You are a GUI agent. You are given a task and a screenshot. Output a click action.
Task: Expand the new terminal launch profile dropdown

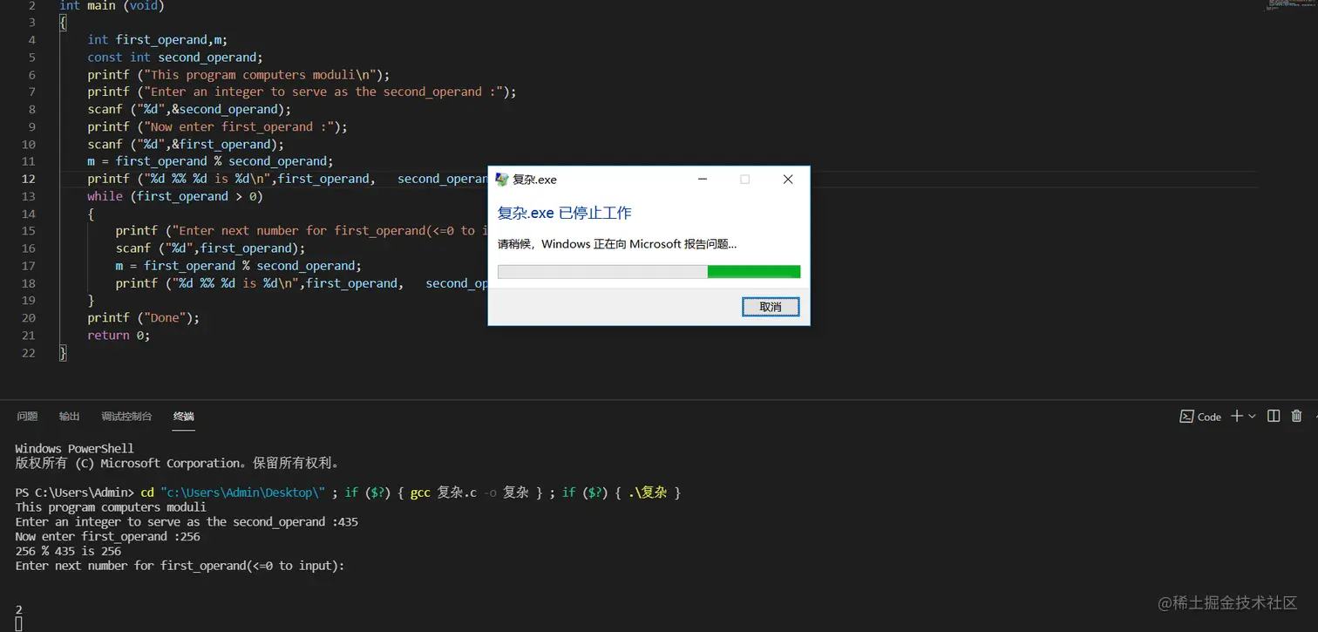click(1253, 417)
